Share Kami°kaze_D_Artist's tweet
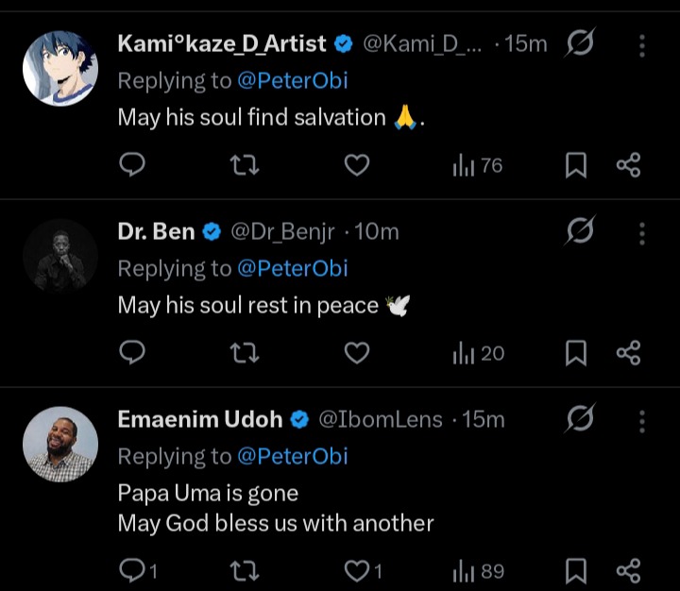Screen dimensions: 680x591 pos(628,166)
